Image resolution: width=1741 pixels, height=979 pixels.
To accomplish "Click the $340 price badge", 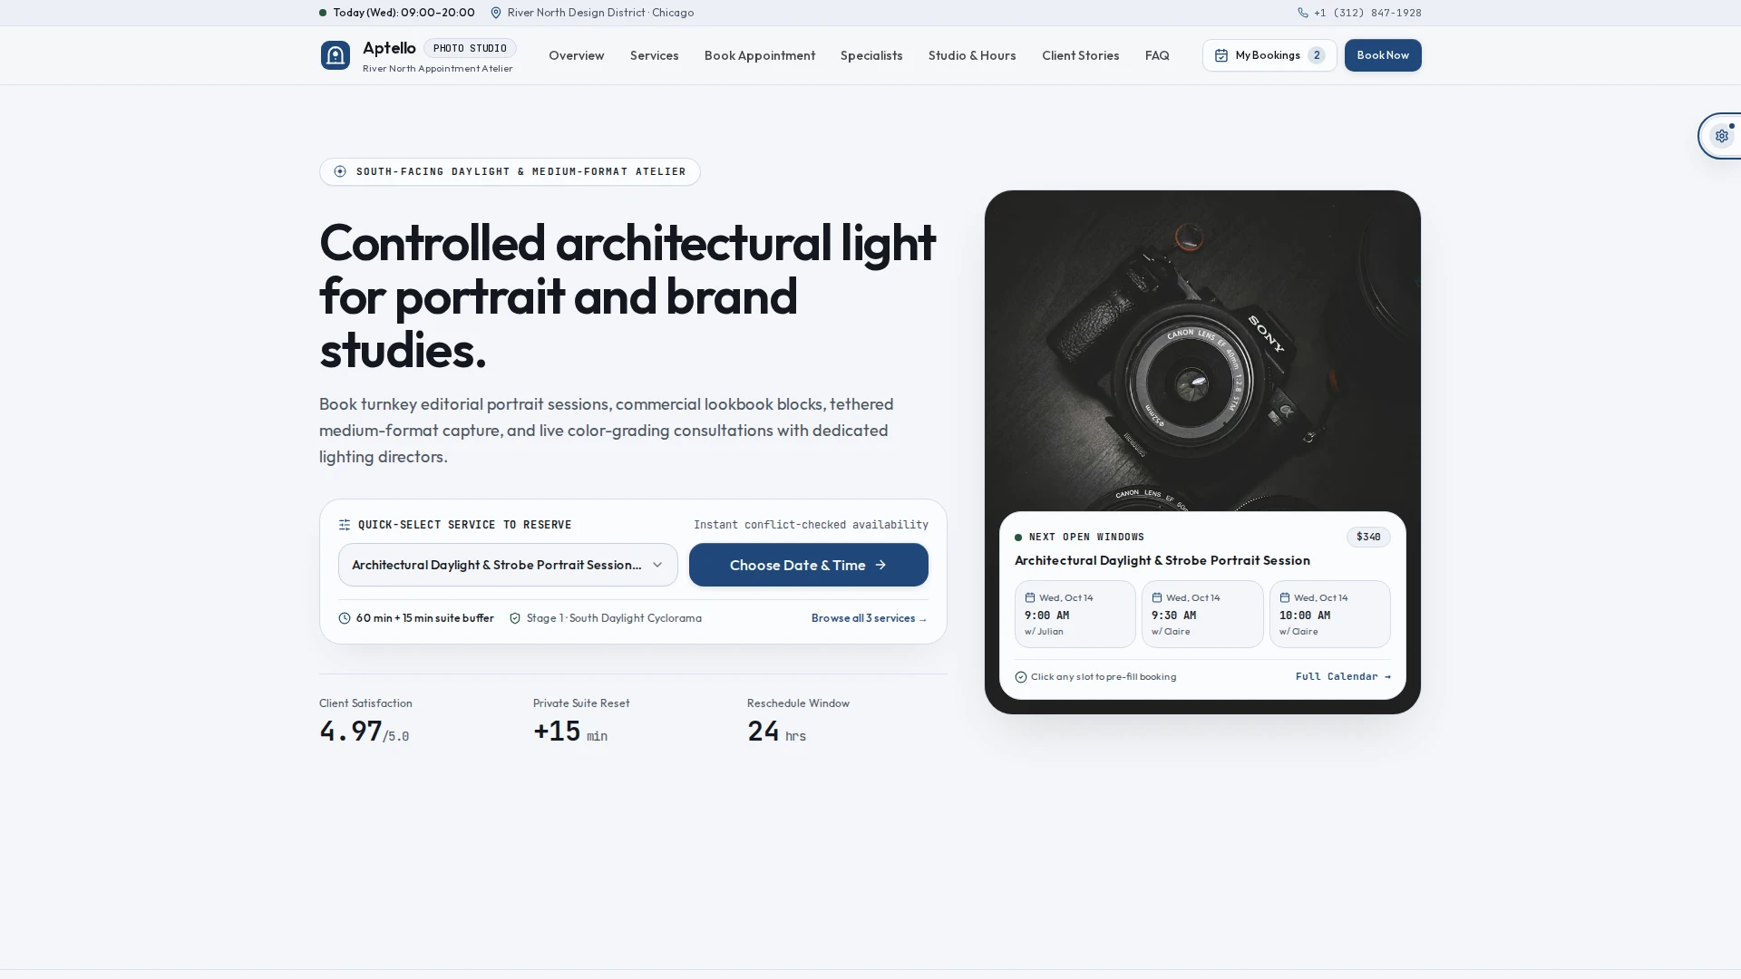I will click(x=1368, y=537).
